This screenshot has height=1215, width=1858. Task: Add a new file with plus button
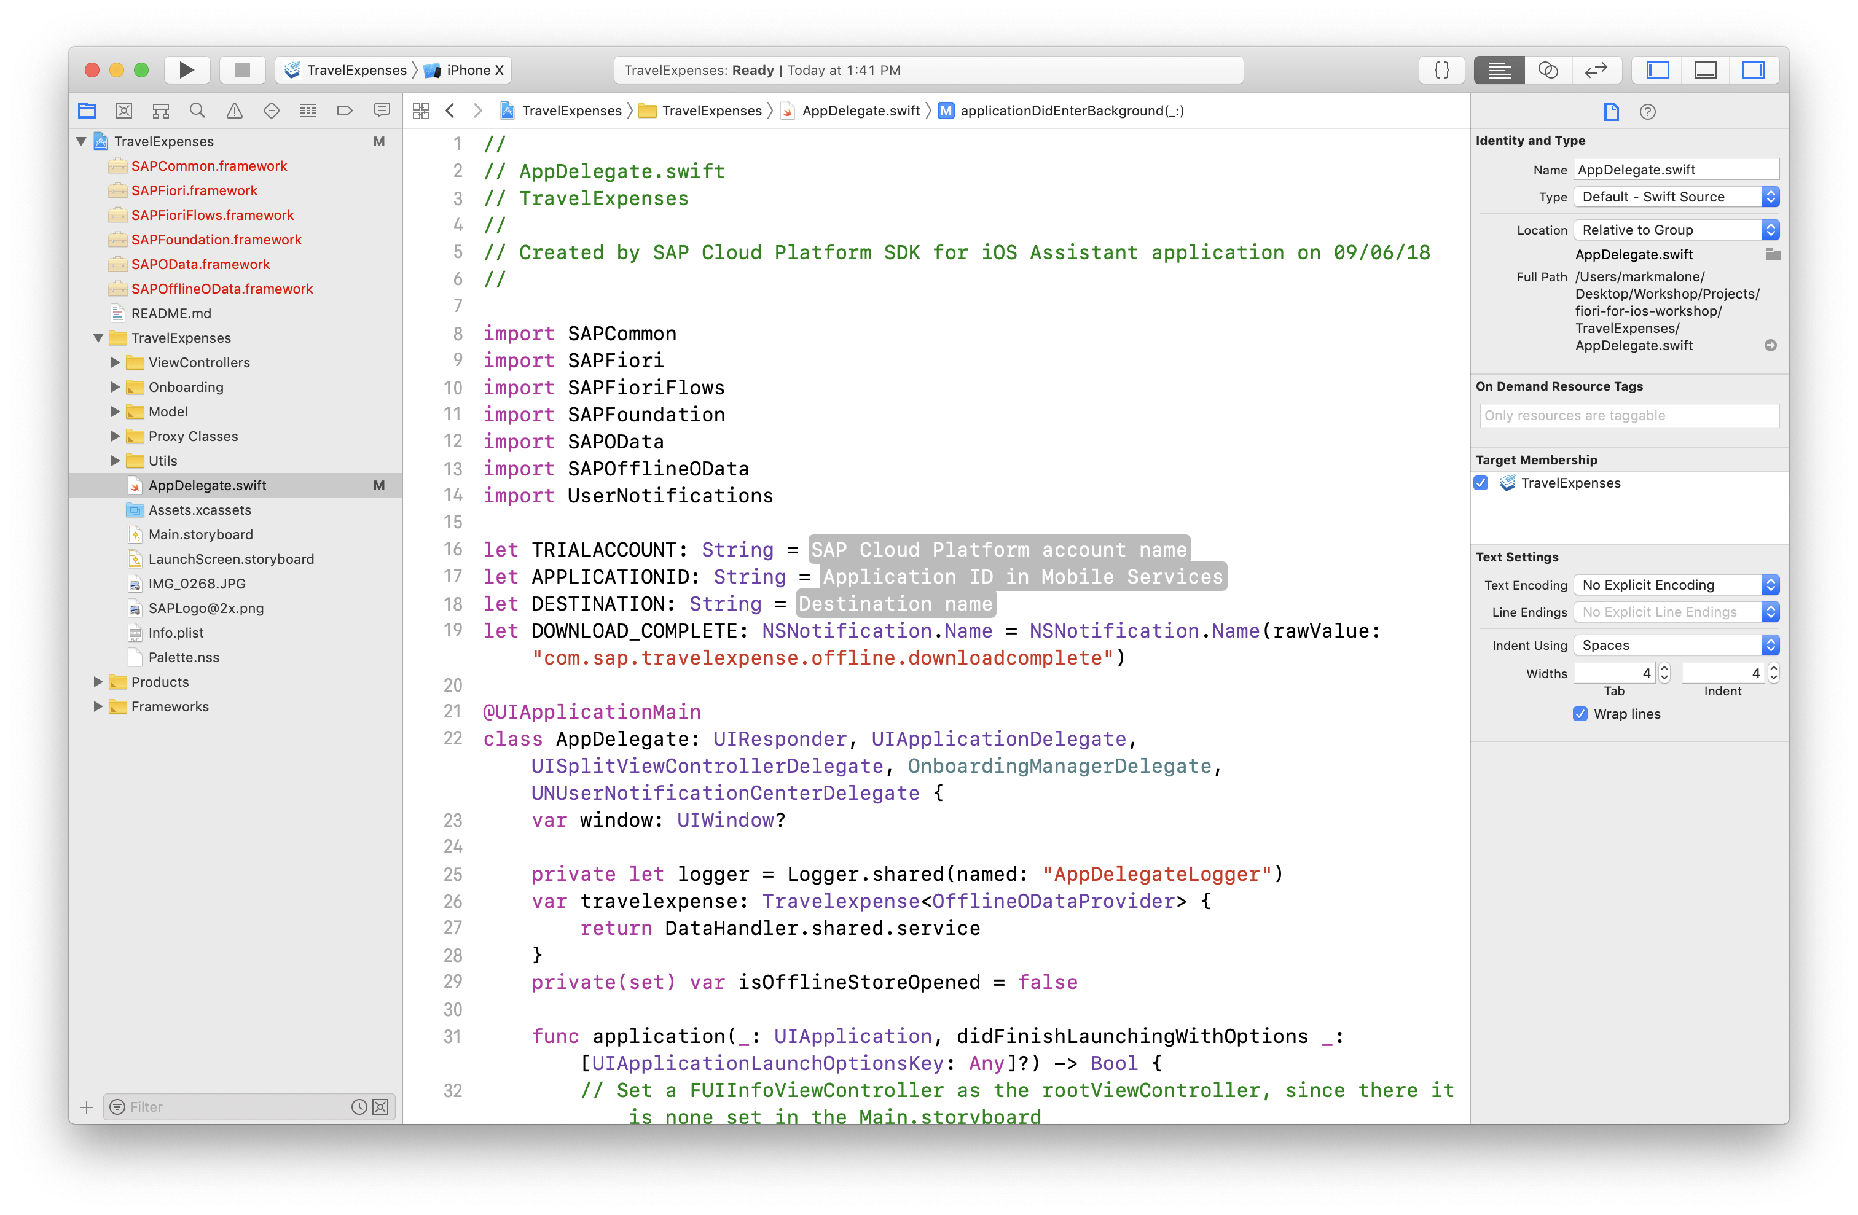(x=87, y=1108)
